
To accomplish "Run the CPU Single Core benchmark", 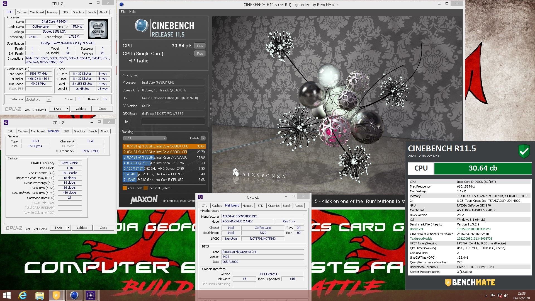I will pos(200,54).
